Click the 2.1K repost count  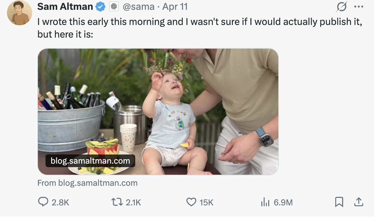tap(133, 203)
